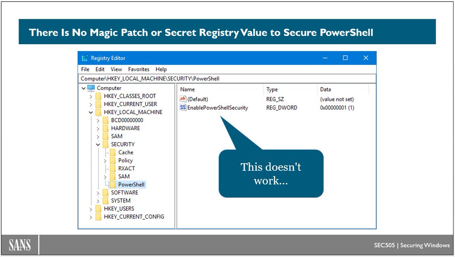The width and height of the screenshot is (455, 257).
Task: Open the Help menu
Action: 161,69
